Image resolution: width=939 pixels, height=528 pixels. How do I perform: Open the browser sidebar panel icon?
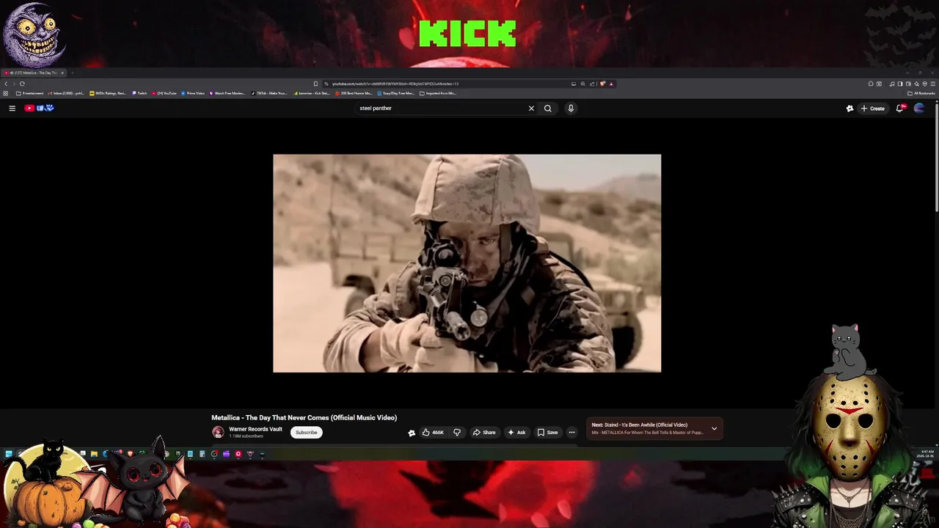900,84
